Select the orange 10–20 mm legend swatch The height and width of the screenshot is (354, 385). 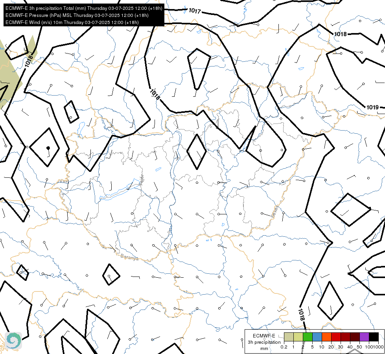(326, 337)
